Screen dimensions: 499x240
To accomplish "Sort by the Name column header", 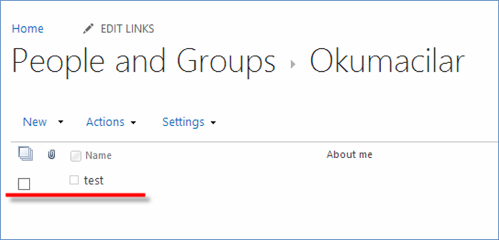I will [x=98, y=156].
